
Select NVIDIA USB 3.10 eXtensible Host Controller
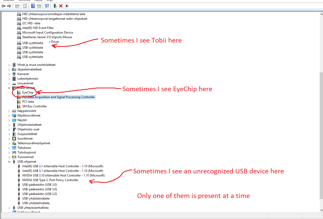coord(63,175)
